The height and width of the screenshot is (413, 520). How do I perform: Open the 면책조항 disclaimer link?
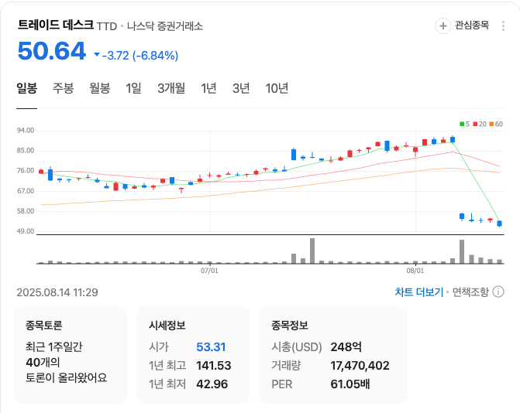(x=470, y=292)
